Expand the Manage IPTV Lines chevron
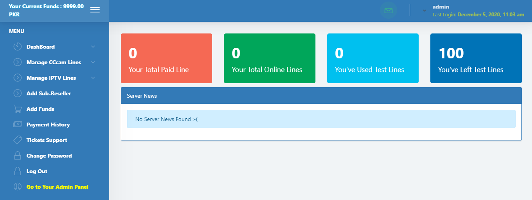 click(93, 78)
